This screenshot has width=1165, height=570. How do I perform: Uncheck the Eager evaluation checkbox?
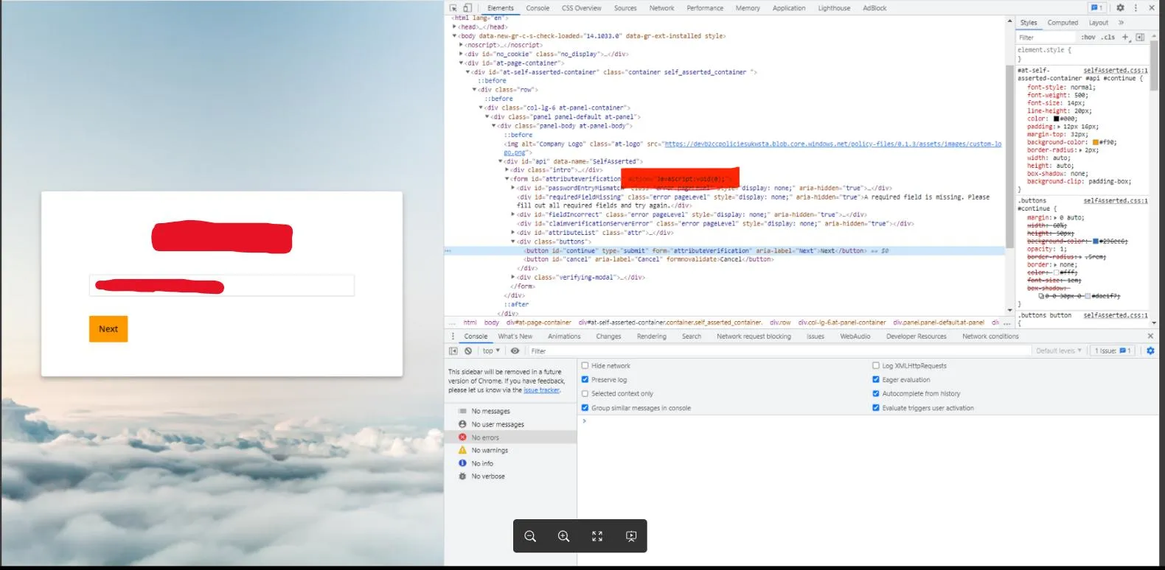point(876,379)
